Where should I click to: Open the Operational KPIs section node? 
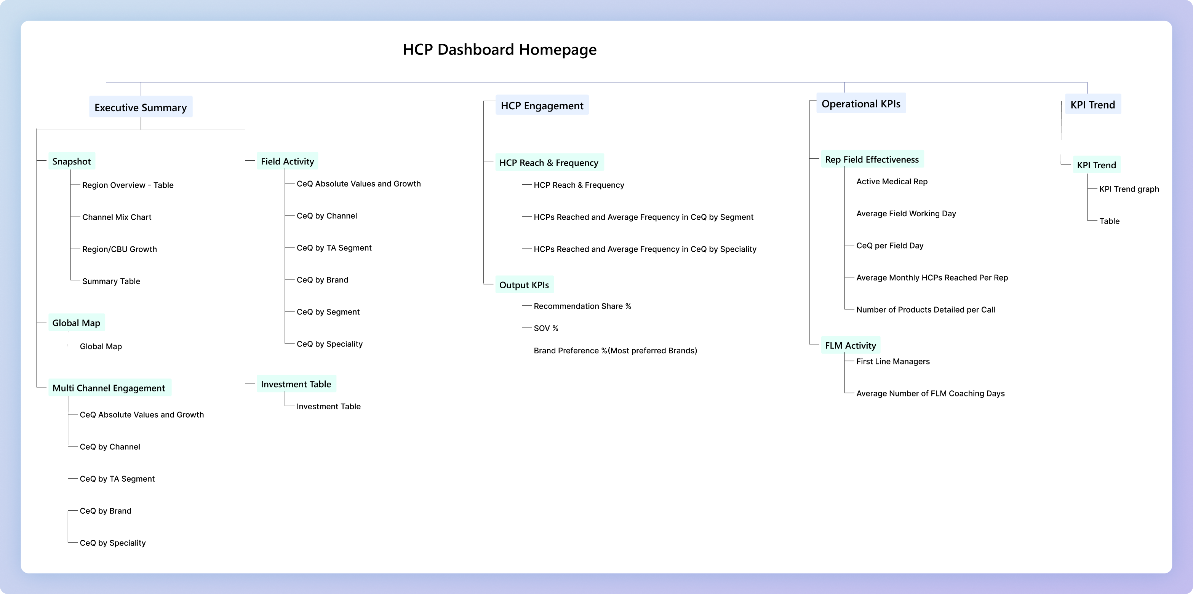pos(860,104)
